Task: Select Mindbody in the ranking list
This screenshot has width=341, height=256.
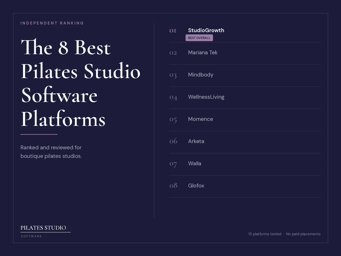Action: click(x=201, y=75)
